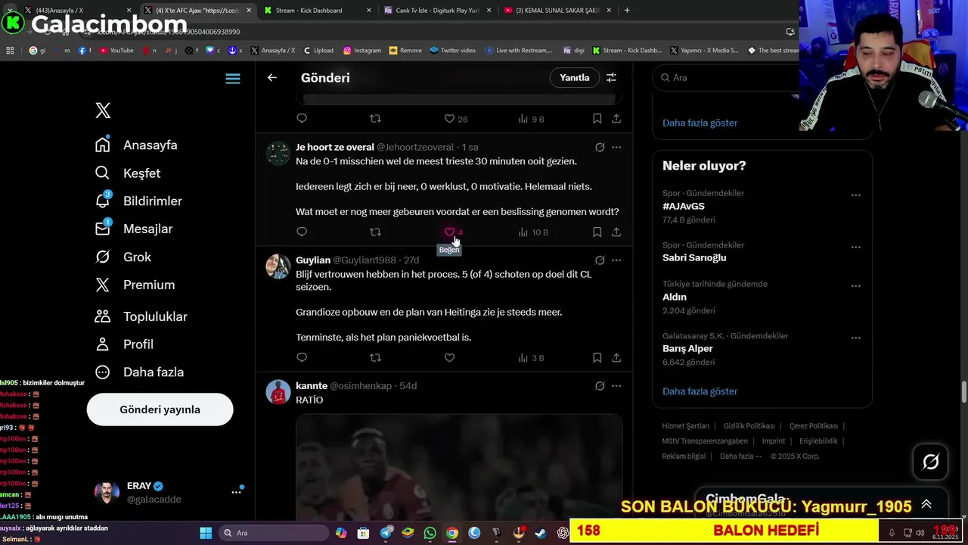Bookmark the top post with 9 B views

tap(597, 118)
